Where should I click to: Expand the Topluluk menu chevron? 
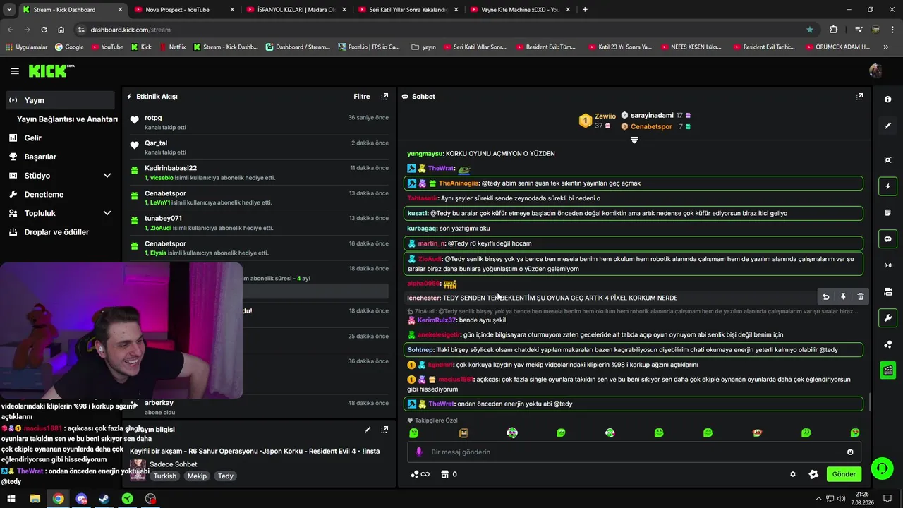tap(107, 213)
